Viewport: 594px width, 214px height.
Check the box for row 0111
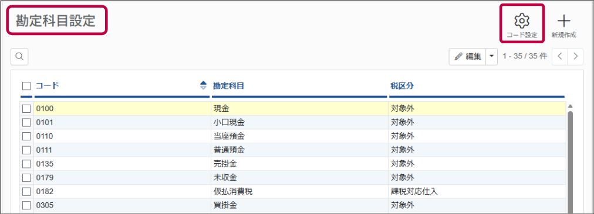(x=26, y=150)
